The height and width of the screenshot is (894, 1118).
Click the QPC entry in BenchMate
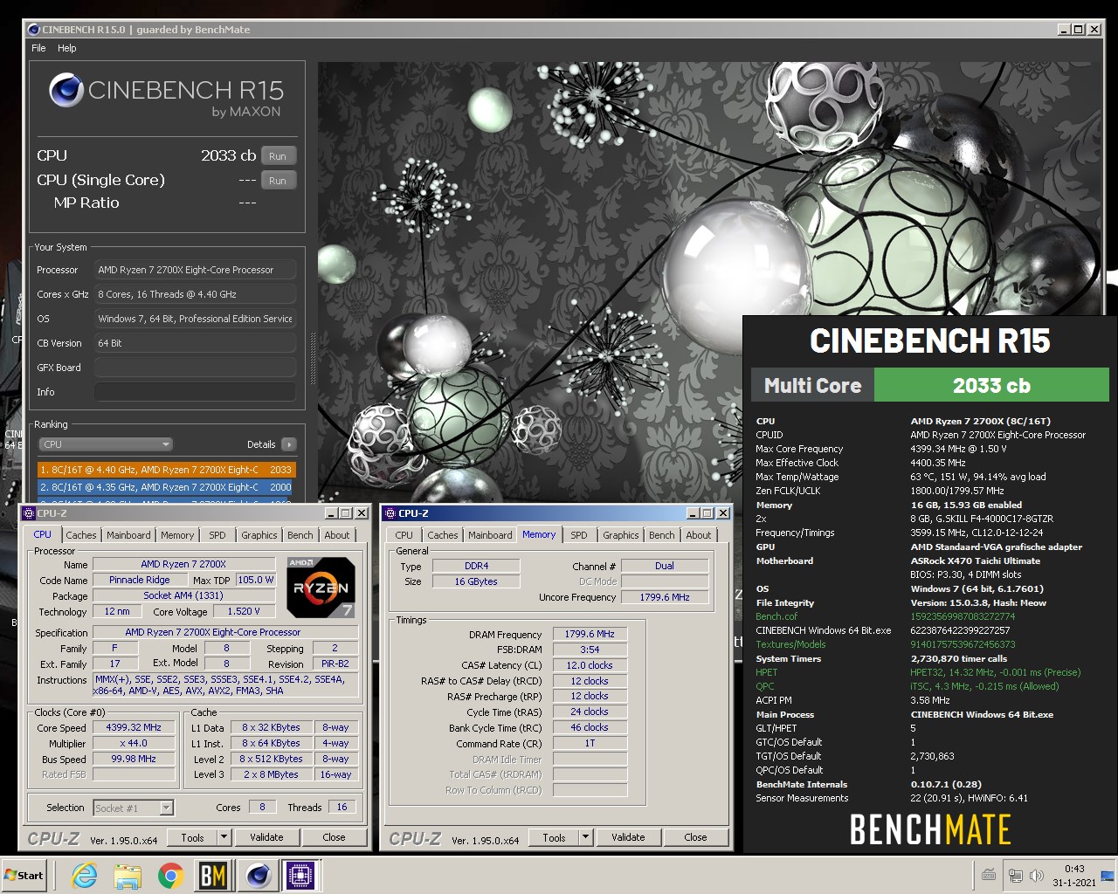point(764,686)
